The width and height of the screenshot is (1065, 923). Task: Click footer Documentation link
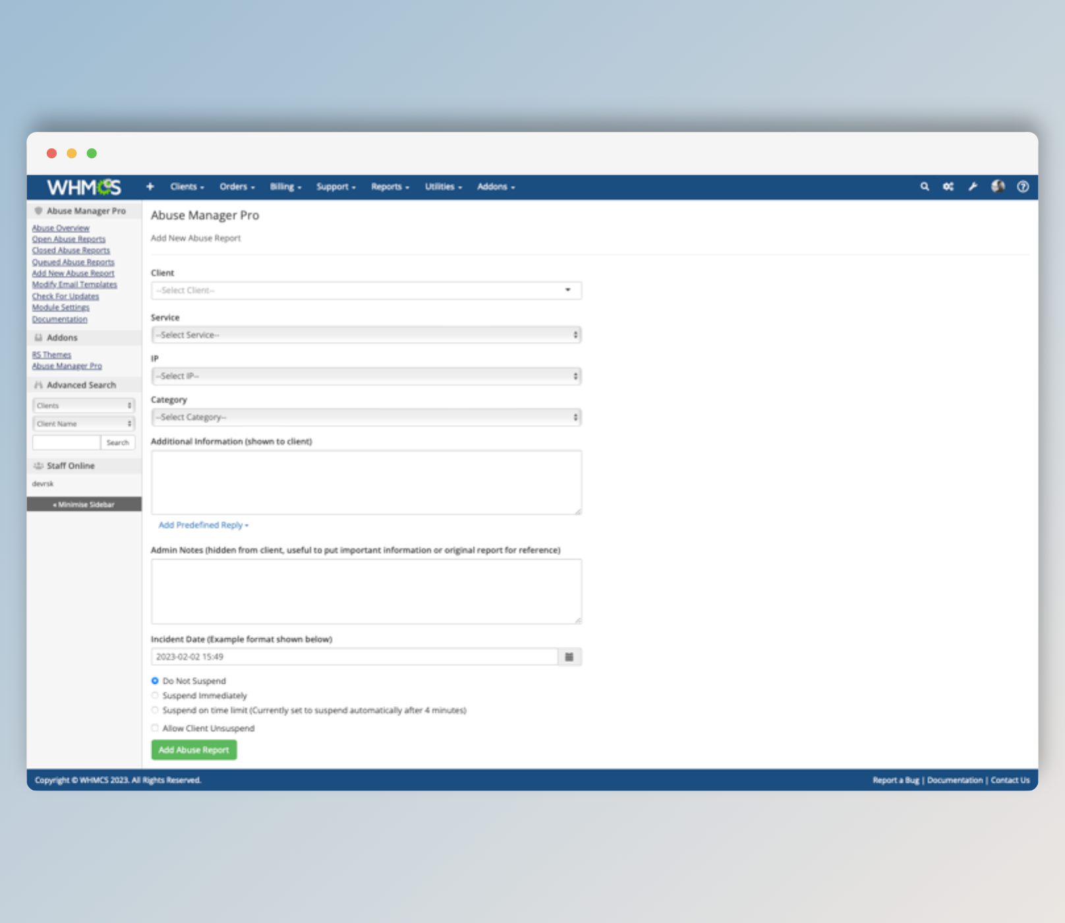click(x=955, y=780)
